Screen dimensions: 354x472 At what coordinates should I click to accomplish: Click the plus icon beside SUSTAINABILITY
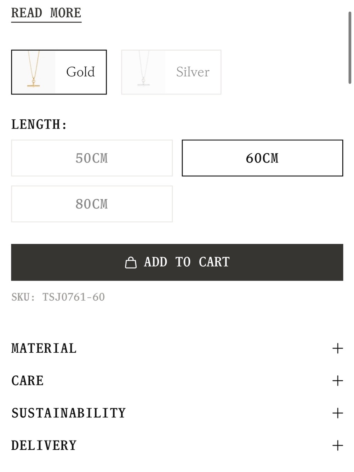click(338, 413)
